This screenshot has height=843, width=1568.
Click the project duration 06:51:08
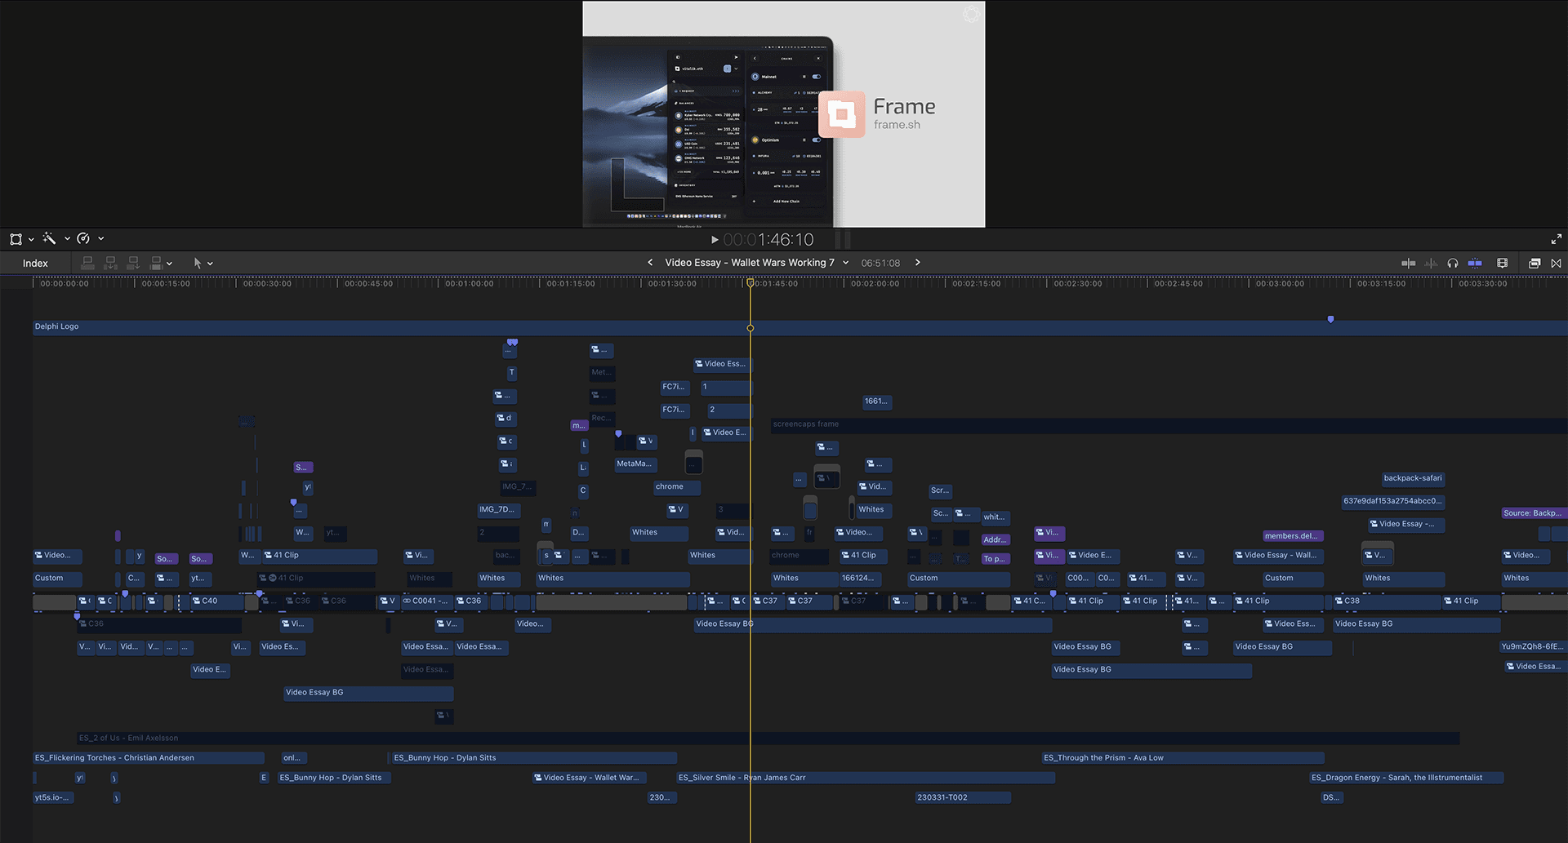click(x=880, y=263)
